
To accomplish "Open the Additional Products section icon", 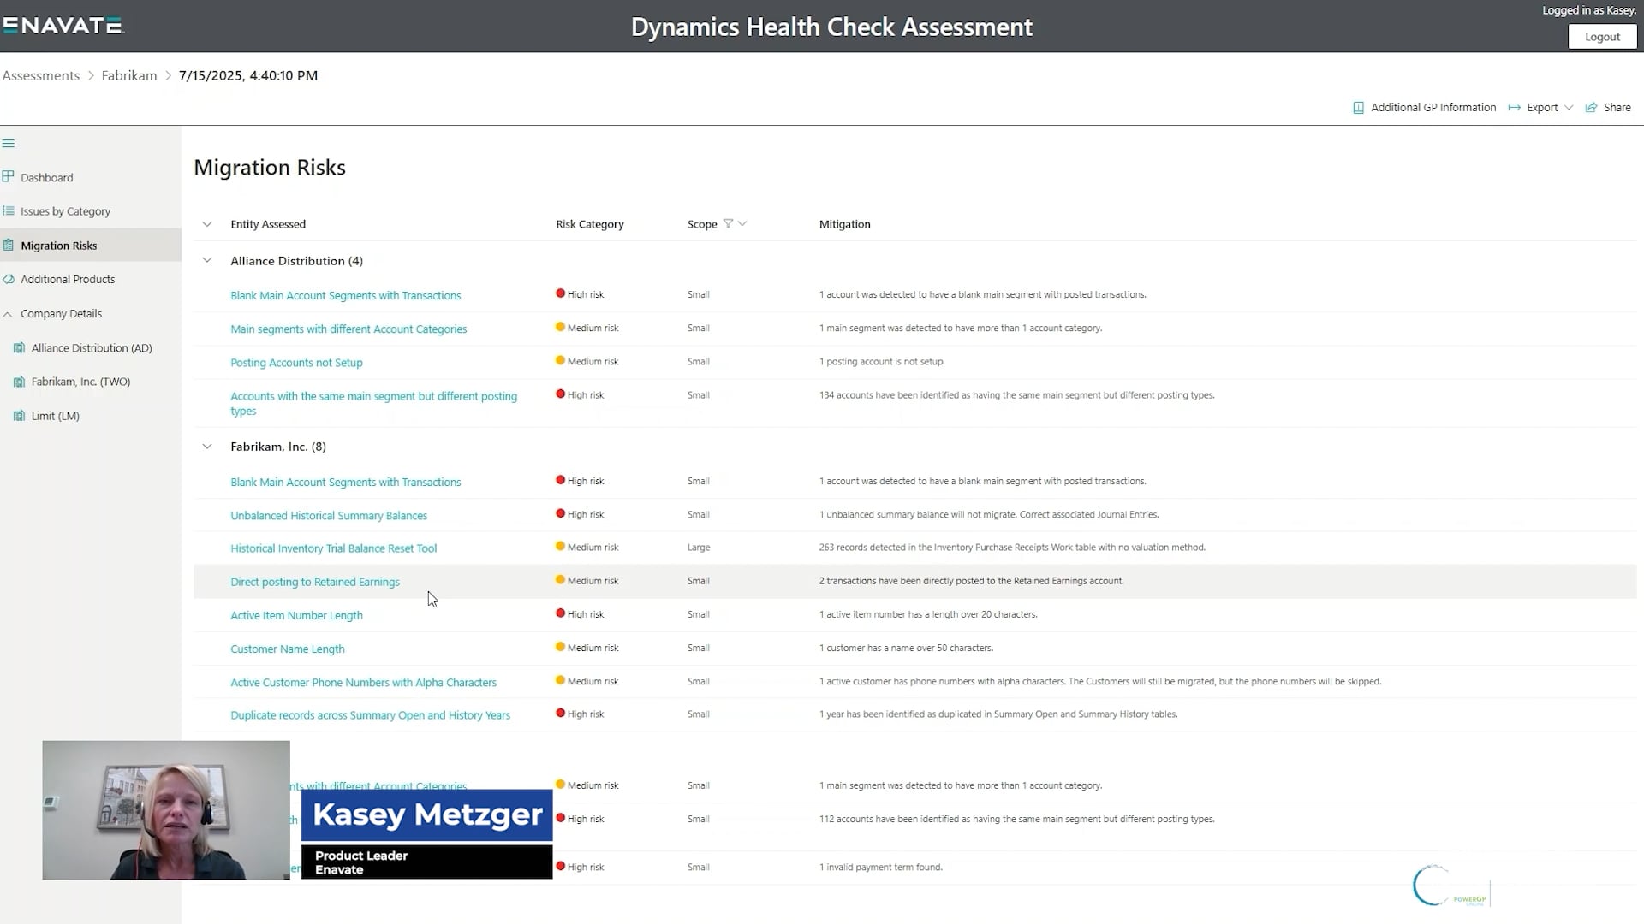I will (x=9, y=278).
